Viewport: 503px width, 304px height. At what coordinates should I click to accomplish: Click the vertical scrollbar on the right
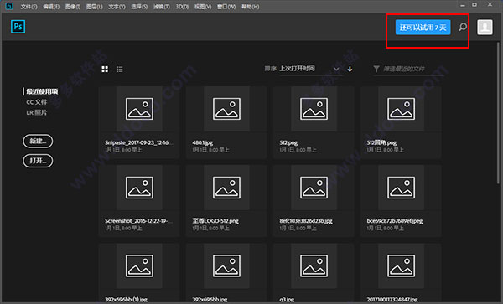coord(499,112)
